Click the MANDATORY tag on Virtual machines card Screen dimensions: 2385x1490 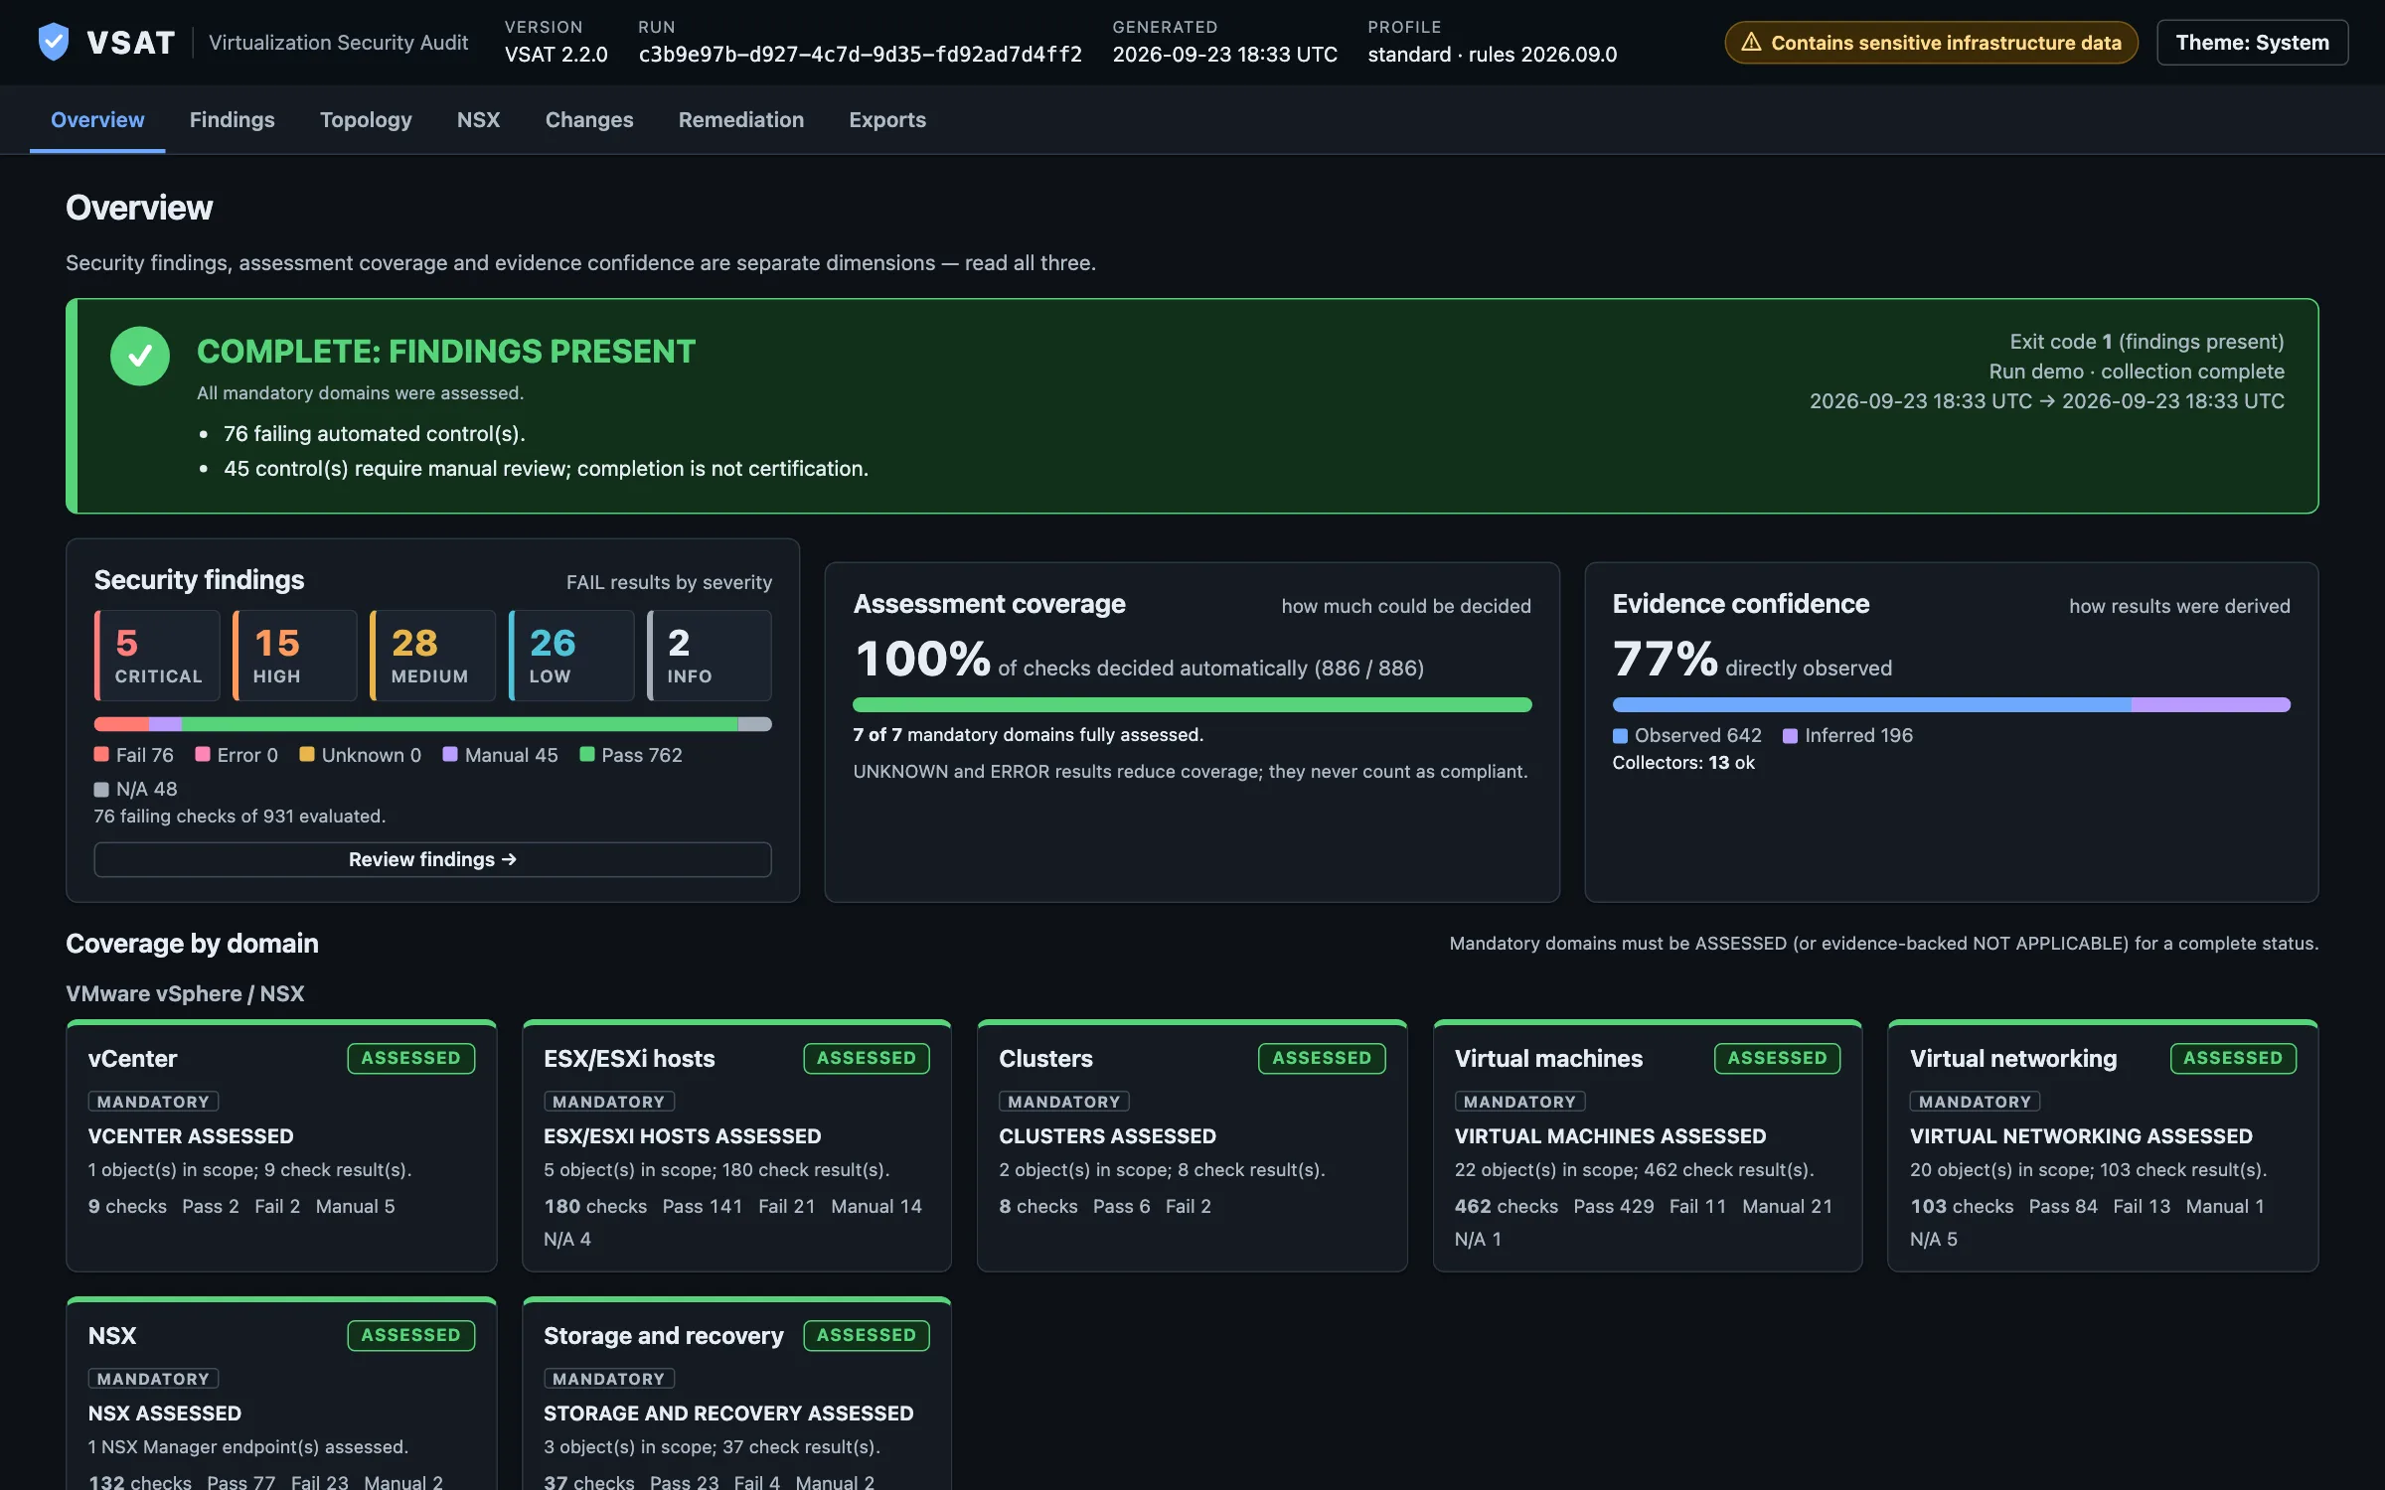(1519, 1102)
